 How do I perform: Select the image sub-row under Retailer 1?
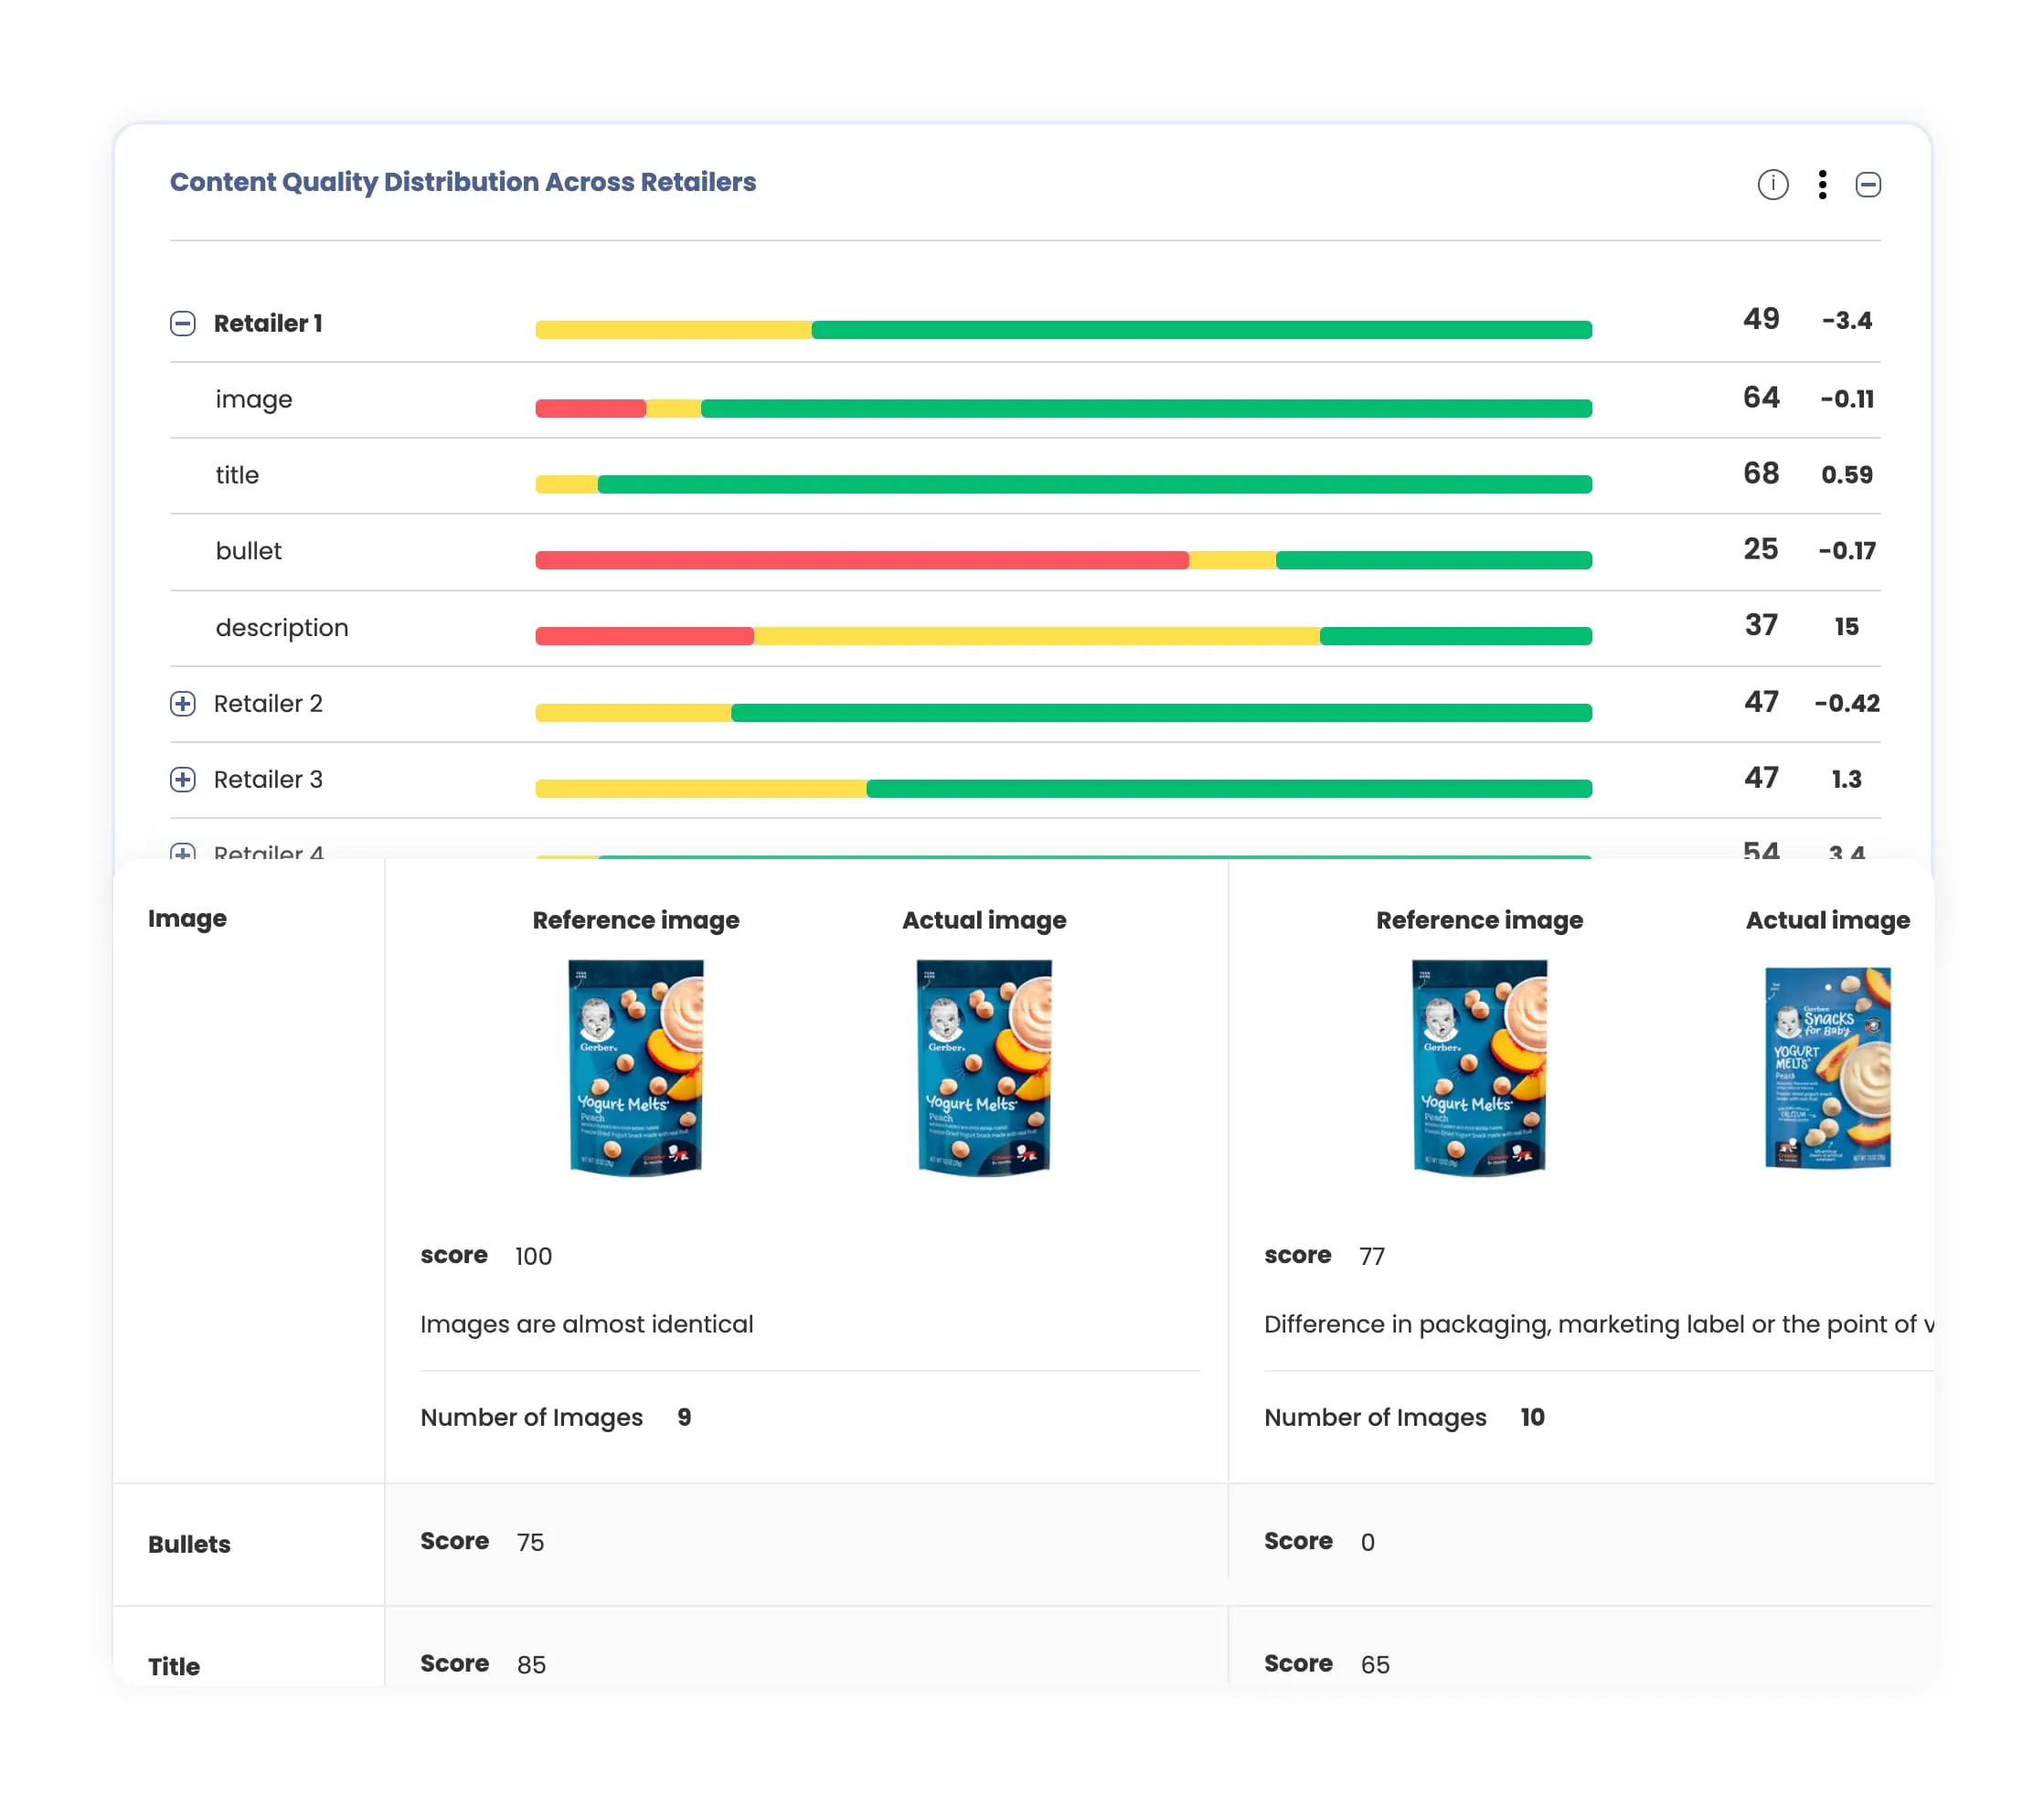254,399
